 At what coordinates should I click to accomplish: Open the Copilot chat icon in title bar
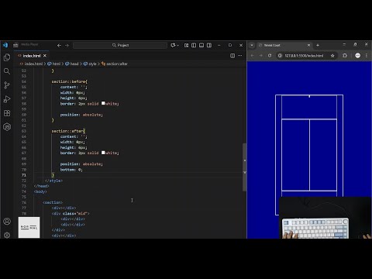(x=173, y=46)
